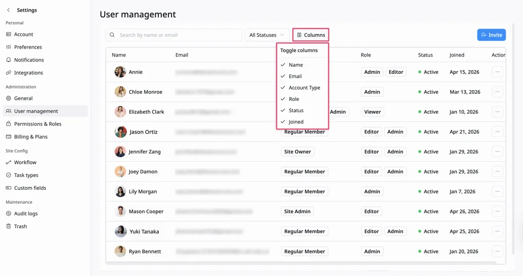Image resolution: width=523 pixels, height=276 pixels.
Task: Click the date Jan 7, 2026
Action: click(x=462, y=192)
